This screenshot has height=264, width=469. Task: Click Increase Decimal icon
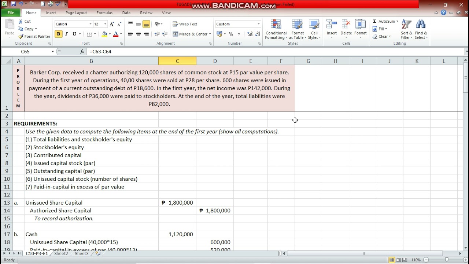tap(250, 34)
